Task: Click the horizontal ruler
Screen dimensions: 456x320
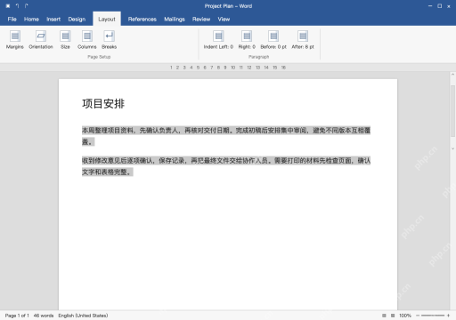Action: pos(228,68)
